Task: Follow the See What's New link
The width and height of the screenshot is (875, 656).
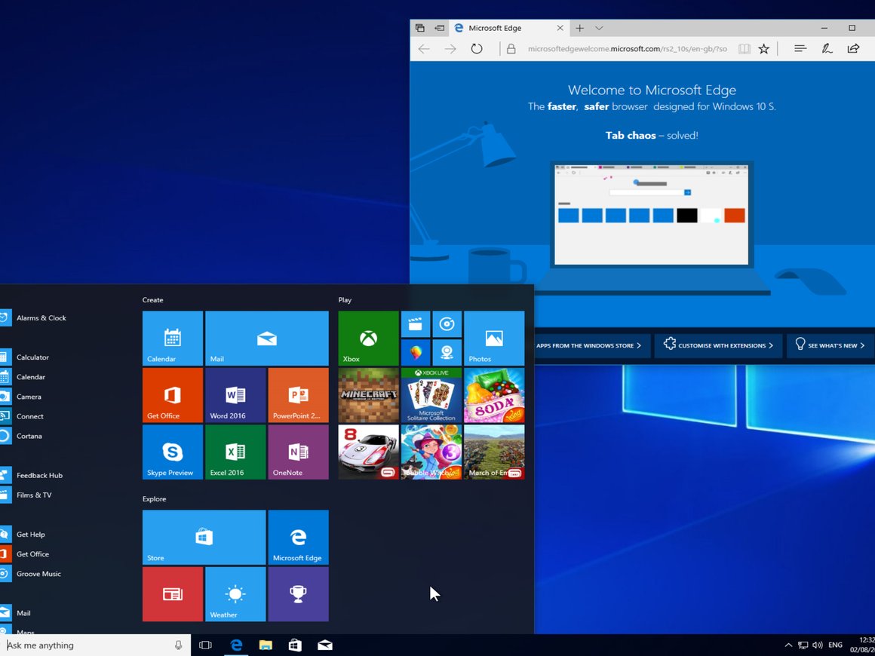Action: [830, 345]
